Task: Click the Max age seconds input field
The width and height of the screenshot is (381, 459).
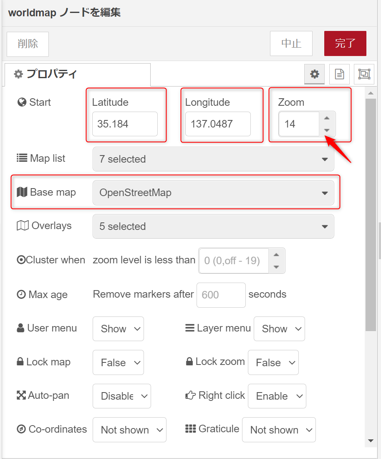Action: tap(221, 295)
